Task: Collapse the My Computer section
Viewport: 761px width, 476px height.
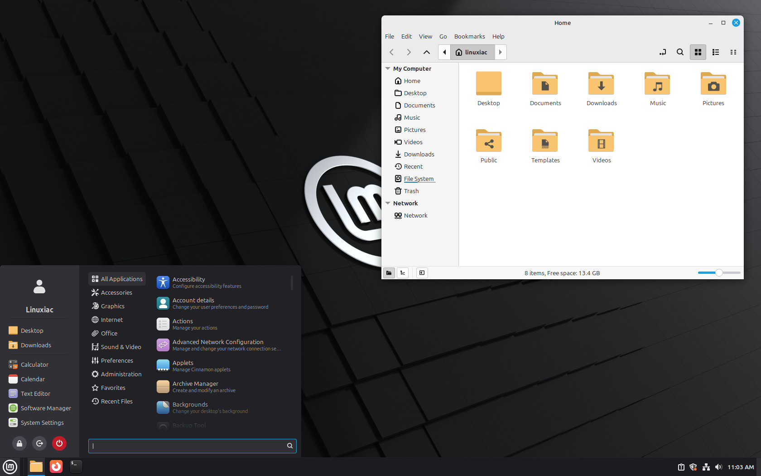Action: coord(388,68)
